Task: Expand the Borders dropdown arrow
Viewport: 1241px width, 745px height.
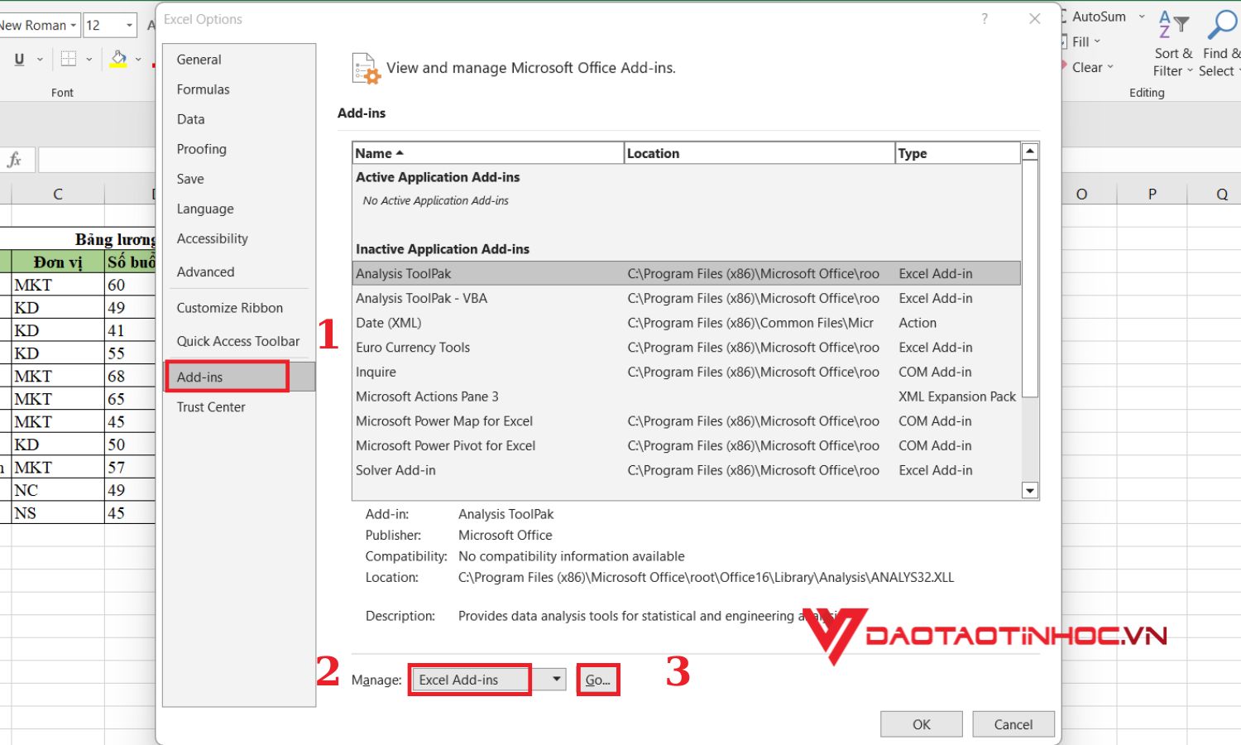Action: click(89, 60)
